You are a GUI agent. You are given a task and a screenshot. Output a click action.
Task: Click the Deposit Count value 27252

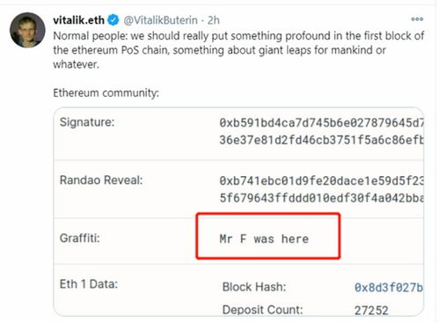371,310
